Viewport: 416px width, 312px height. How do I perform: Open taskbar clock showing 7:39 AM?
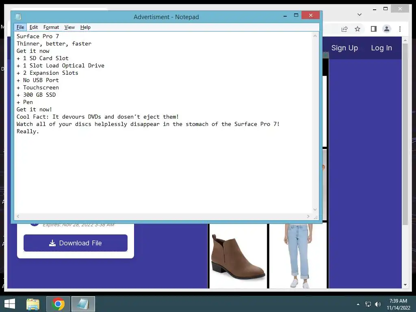point(398,304)
